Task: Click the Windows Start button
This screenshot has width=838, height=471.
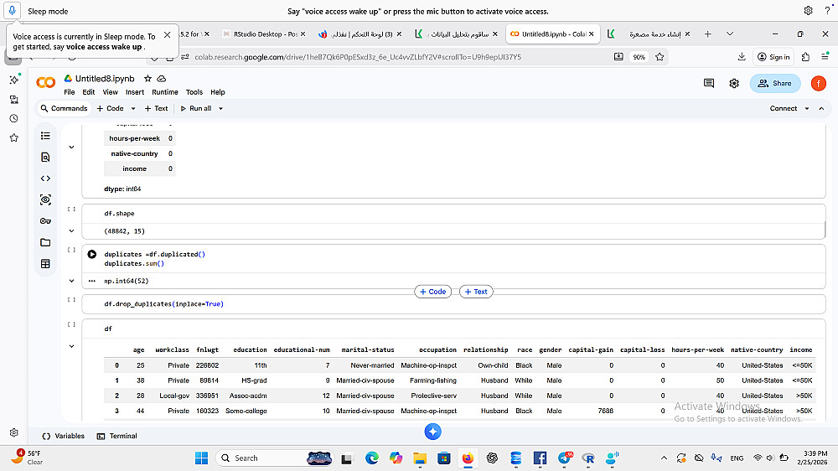Action: (201, 458)
